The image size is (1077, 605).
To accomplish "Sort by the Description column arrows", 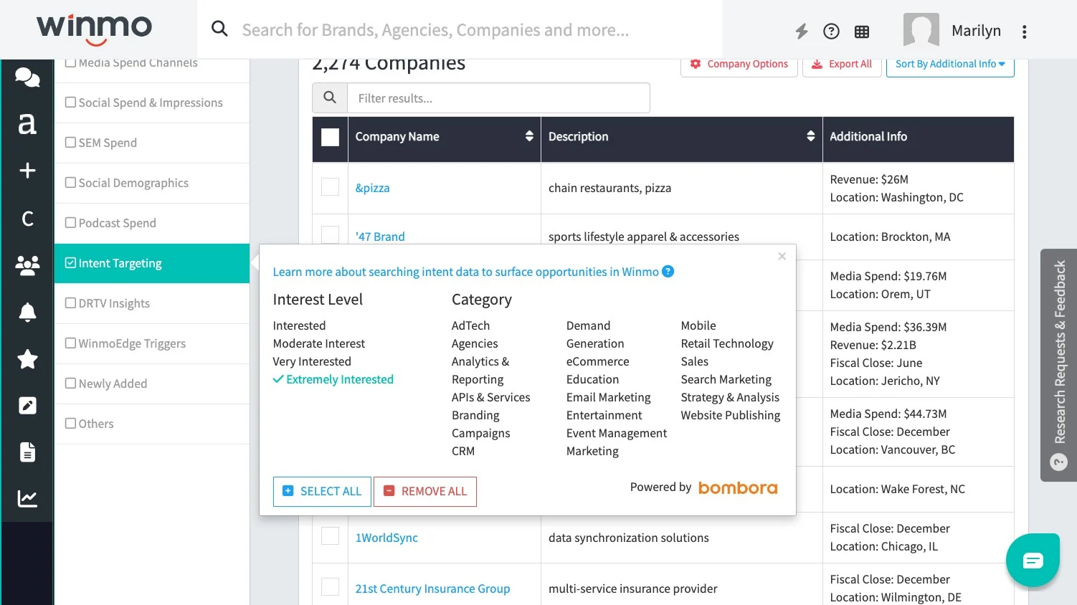I will pos(810,136).
